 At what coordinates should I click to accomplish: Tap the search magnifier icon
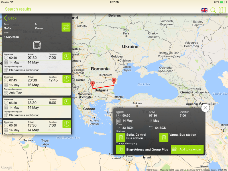click(x=213, y=10)
